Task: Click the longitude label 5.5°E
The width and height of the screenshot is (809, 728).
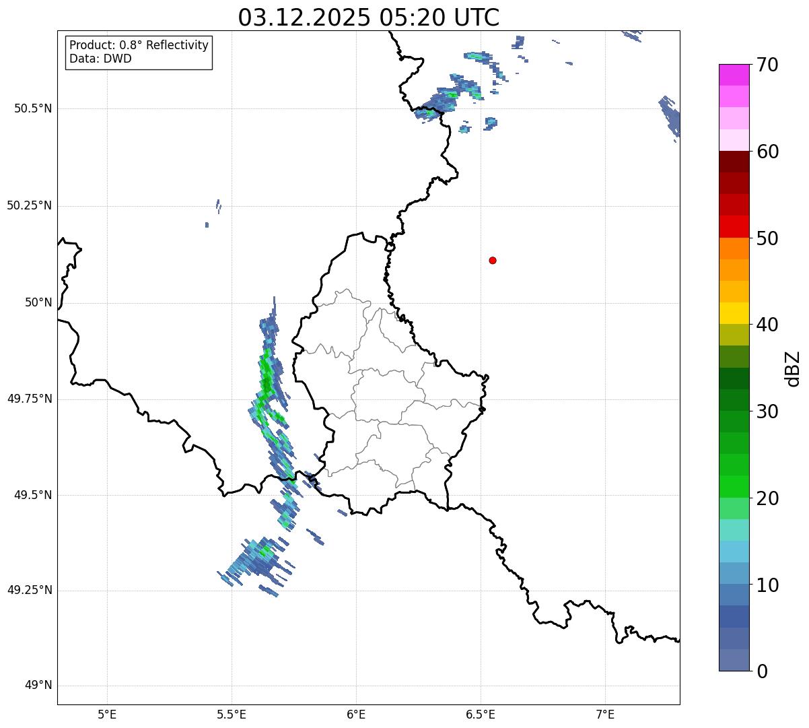Action: tap(232, 714)
